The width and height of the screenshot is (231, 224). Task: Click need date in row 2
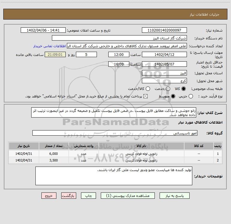click(x=24, y=160)
